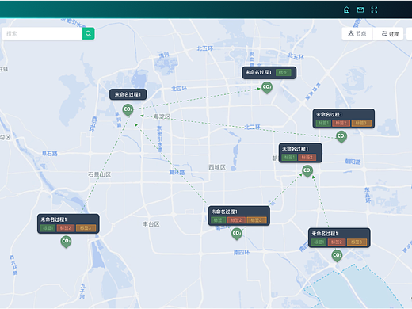Image resolution: width=412 pixels, height=309 pixels.
Task: Click orange 标签3 on the northeastern card
Action: (x=361, y=123)
